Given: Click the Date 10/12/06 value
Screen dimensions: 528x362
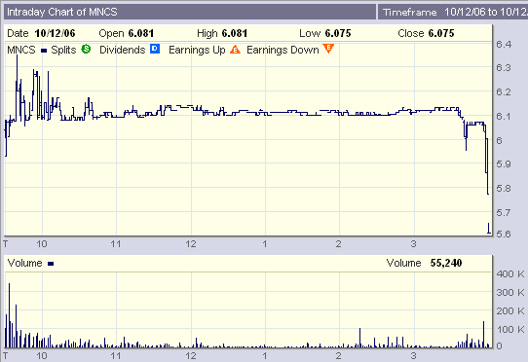Looking at the screenshot, I should click(x=55, y=33).
